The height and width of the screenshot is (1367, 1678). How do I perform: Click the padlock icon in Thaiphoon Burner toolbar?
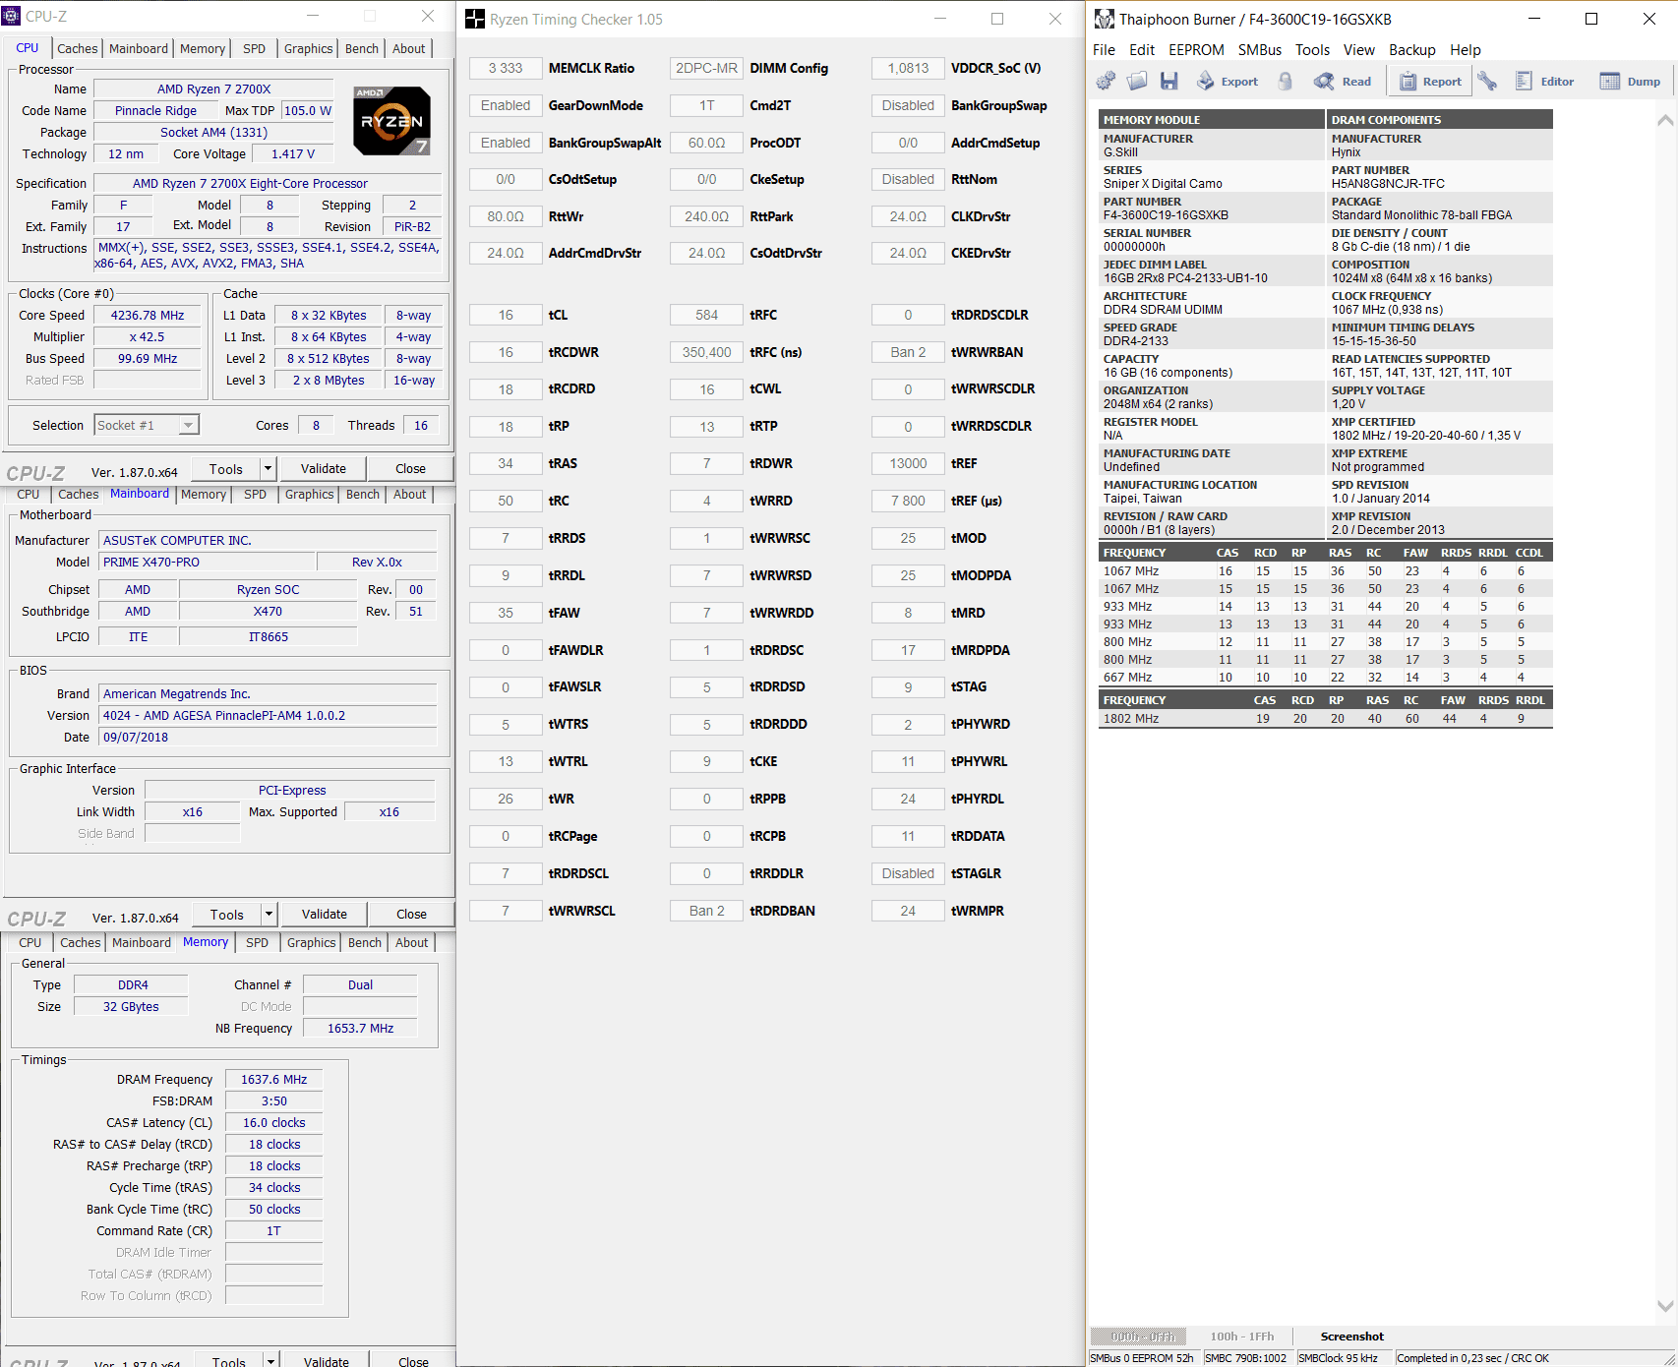click(x=1285, y=81)
